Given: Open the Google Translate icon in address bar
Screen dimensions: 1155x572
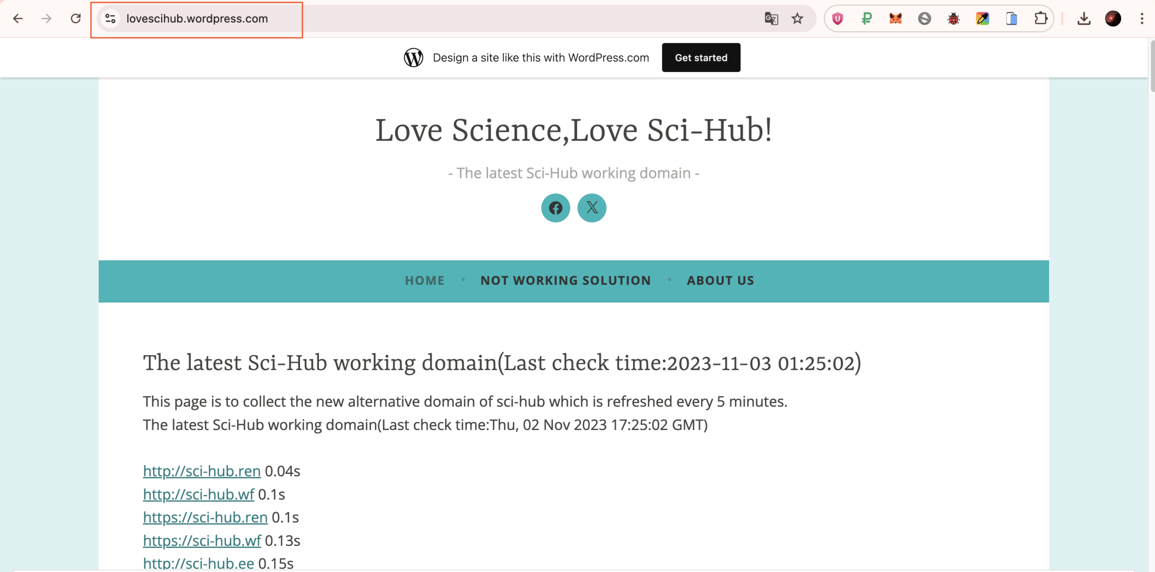Looking at the screenshot, I should pyautogui.click(x=771, y=18).
